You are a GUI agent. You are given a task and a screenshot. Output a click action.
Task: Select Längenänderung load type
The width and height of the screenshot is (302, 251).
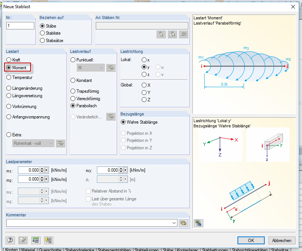click(9, 88)
